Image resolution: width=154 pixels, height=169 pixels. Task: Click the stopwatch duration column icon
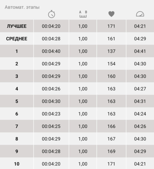[52, 14]
